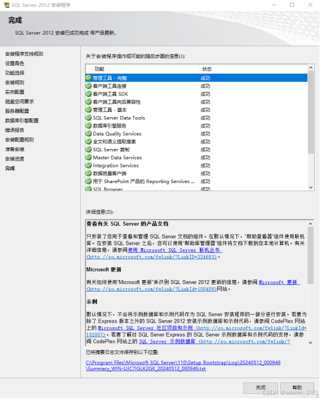
Task: Select the SQL Server 复制 row
Action: coord(196,150)
